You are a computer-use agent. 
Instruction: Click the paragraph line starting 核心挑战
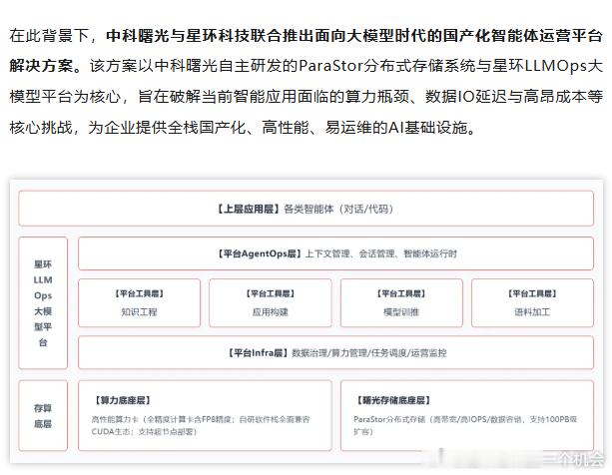(x=243, y=127)
